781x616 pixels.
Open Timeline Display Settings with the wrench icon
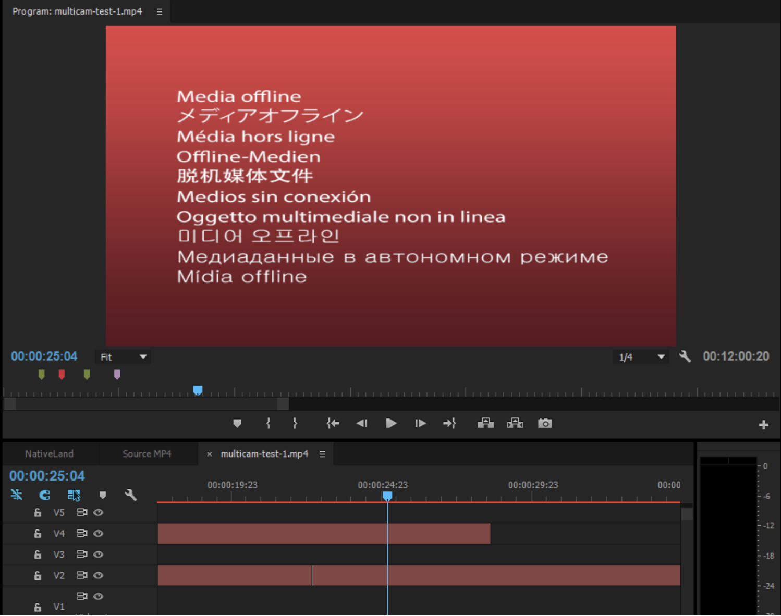click(131, 495)
